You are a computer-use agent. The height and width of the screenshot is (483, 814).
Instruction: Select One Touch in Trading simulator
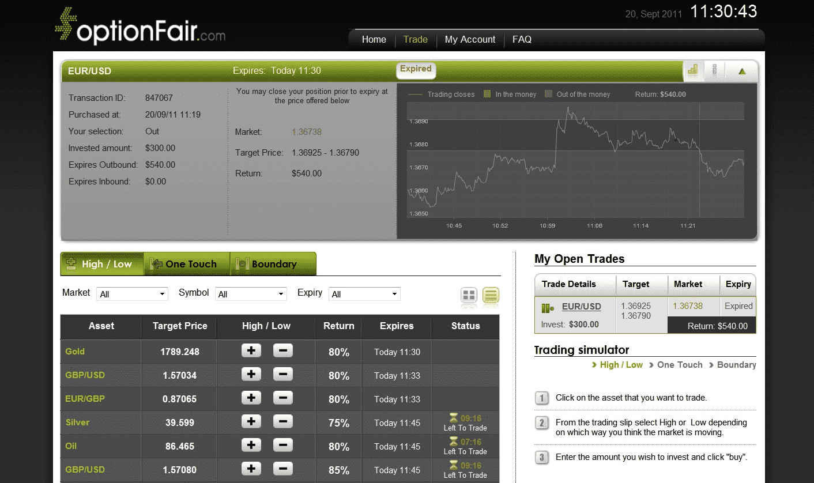tap(680, 365)
